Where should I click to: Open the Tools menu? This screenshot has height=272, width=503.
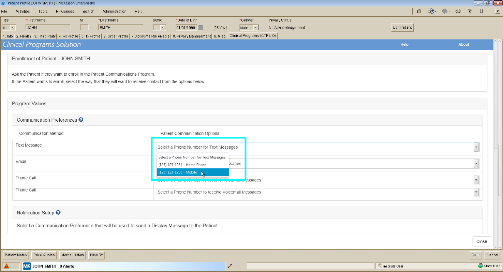43,11
